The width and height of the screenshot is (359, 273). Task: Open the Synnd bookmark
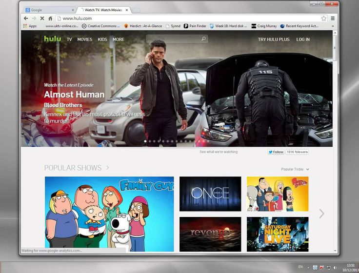click(x=173, y=26)
